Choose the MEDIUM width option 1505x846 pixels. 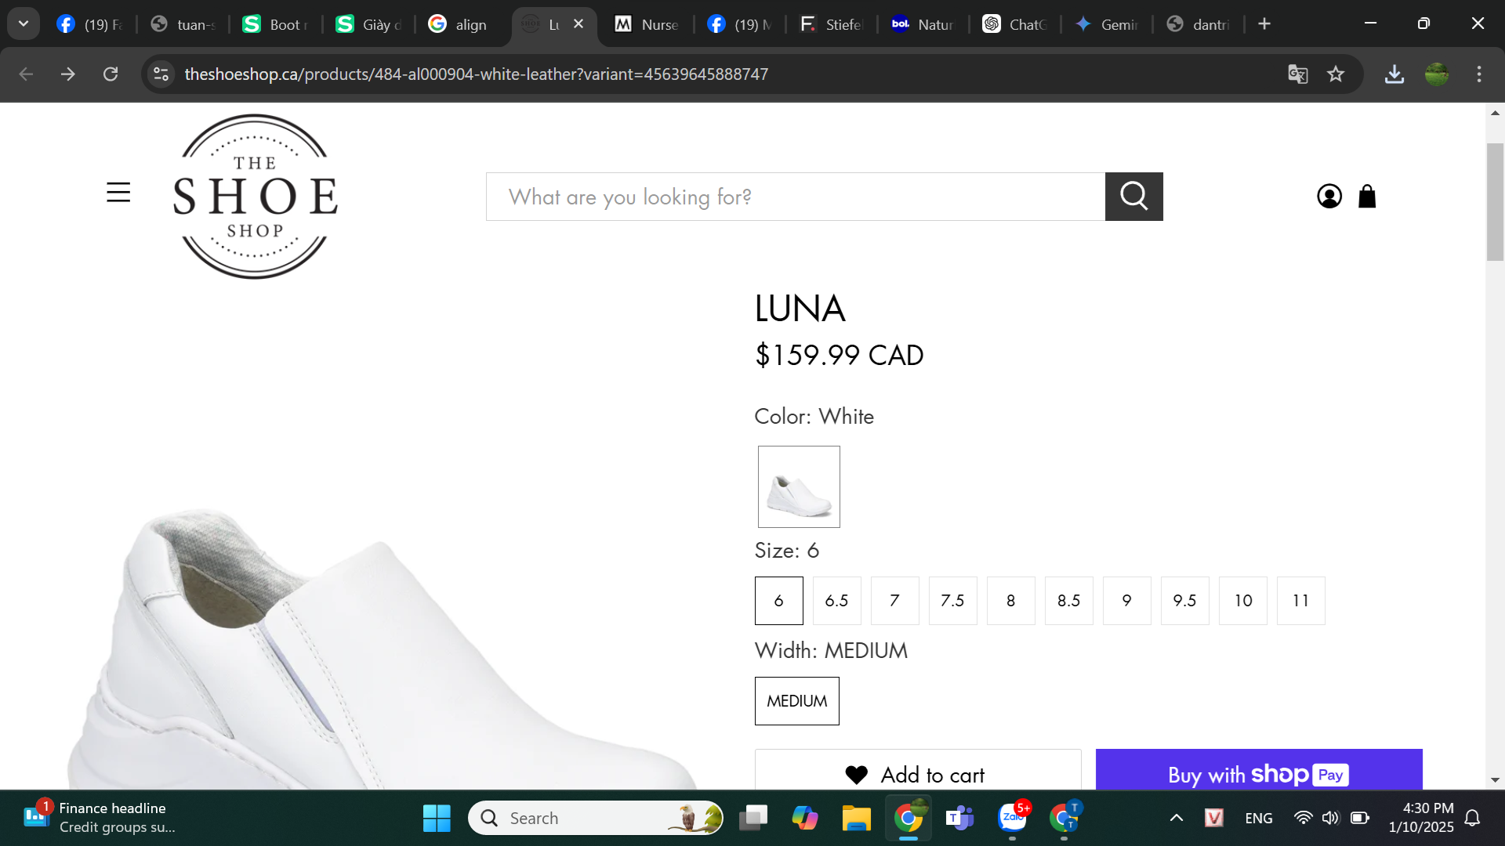796,701
